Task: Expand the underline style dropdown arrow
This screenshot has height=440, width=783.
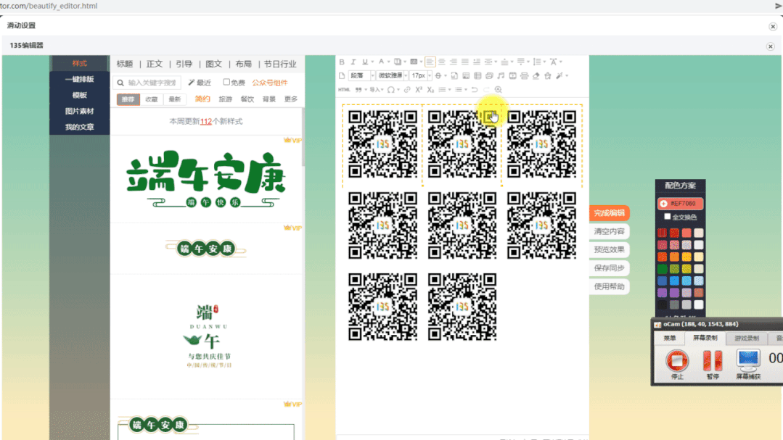Action: click(372, 62)
